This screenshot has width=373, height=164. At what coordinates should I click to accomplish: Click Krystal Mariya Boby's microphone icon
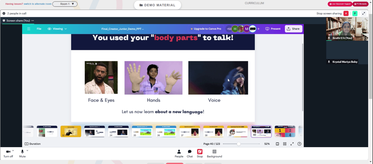coord(329,62)
